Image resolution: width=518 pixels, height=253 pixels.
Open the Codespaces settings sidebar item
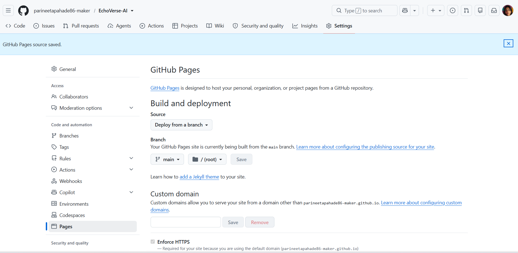point(93,215)
